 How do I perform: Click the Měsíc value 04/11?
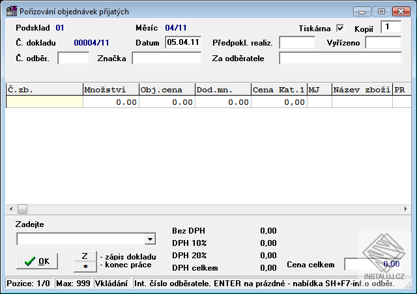tap(176, 27)
